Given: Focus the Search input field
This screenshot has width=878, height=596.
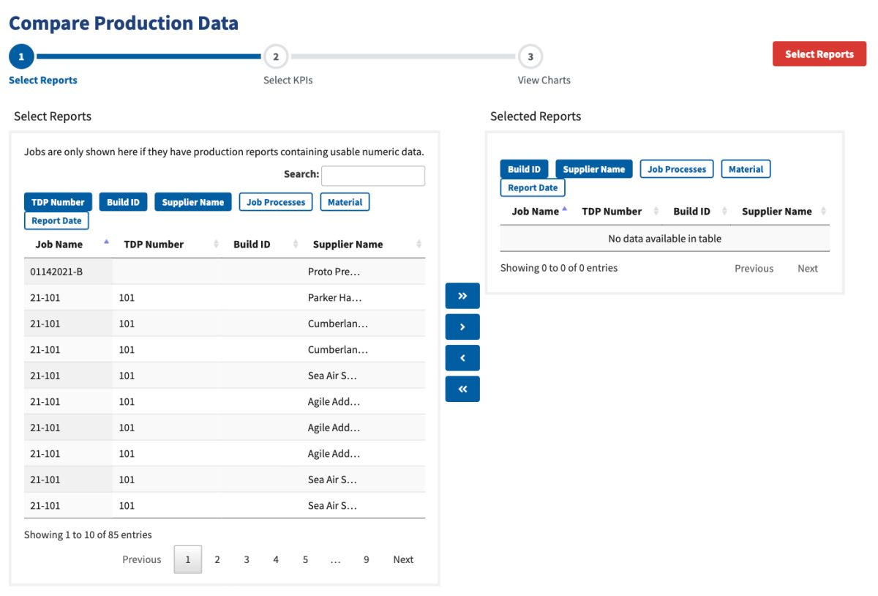Looking at the screenshot, I should 373,176.
